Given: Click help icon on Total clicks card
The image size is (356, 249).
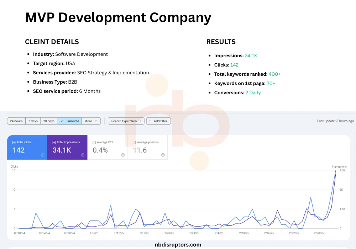Looking at the screenshot, I should click(42, 155).
